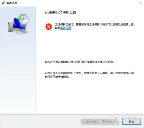Click the gray computer tower graphic
The height and width of the screenshot is (128, 144).
coord(10,27)
